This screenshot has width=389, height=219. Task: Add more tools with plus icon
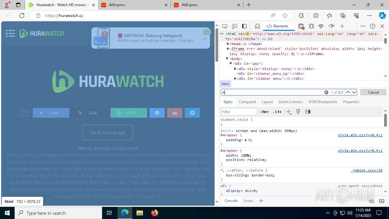coord(342,26)
